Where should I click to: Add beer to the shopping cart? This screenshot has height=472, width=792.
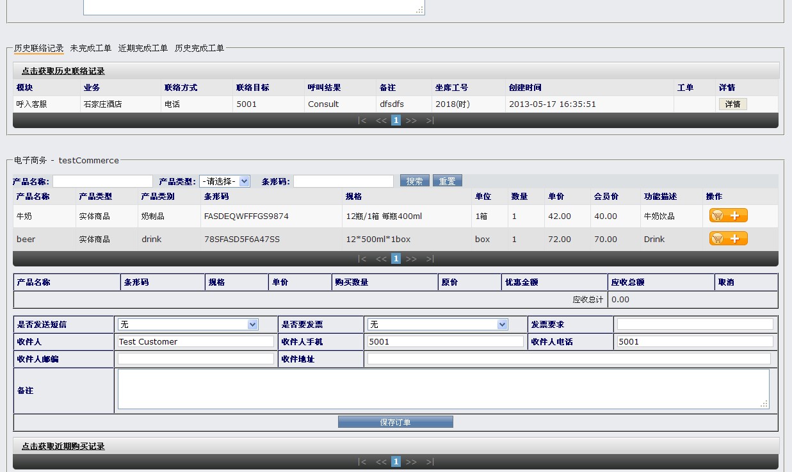pyautogui.click(x=728, y=239)
